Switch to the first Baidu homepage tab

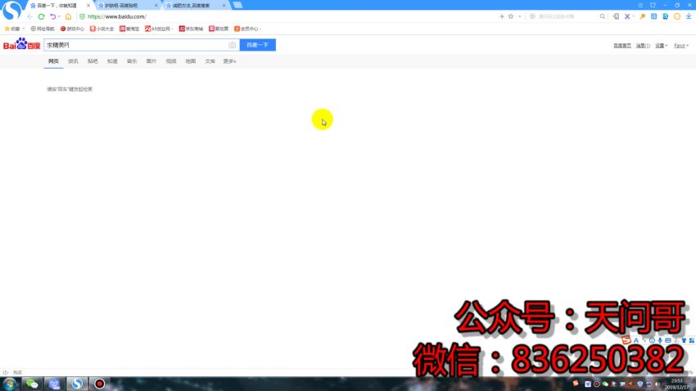click(57, 6)
